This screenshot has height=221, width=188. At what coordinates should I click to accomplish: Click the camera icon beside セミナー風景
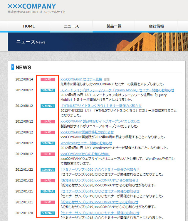(x=107, y=79)
